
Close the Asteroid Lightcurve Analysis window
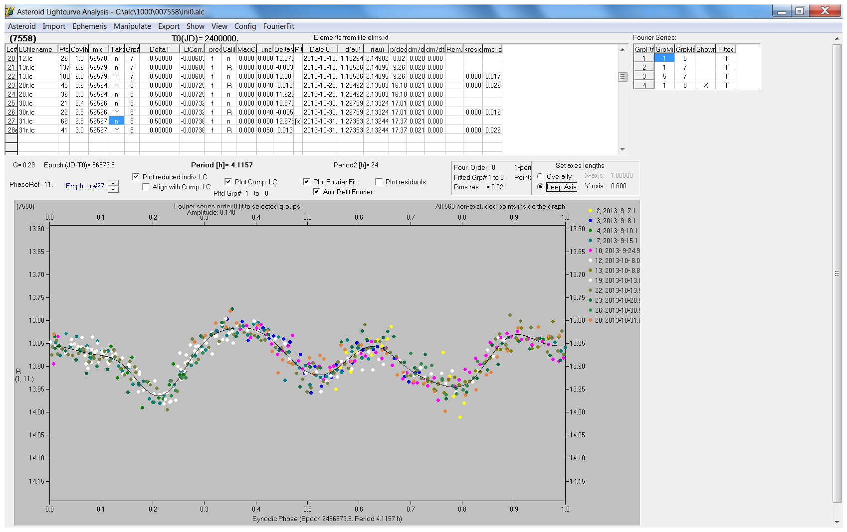[x=825, y=10]
